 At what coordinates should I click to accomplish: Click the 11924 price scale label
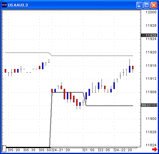151,39
